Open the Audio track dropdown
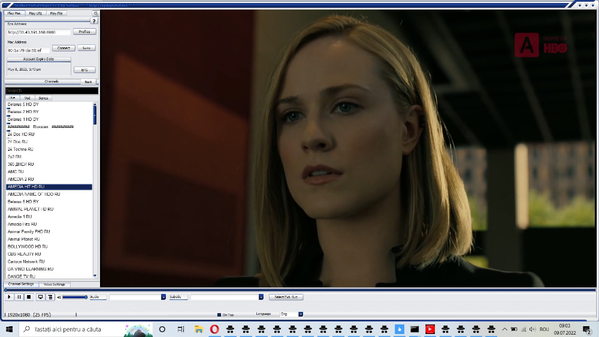Viewport: 599px width, 337px height. [163, 297]
